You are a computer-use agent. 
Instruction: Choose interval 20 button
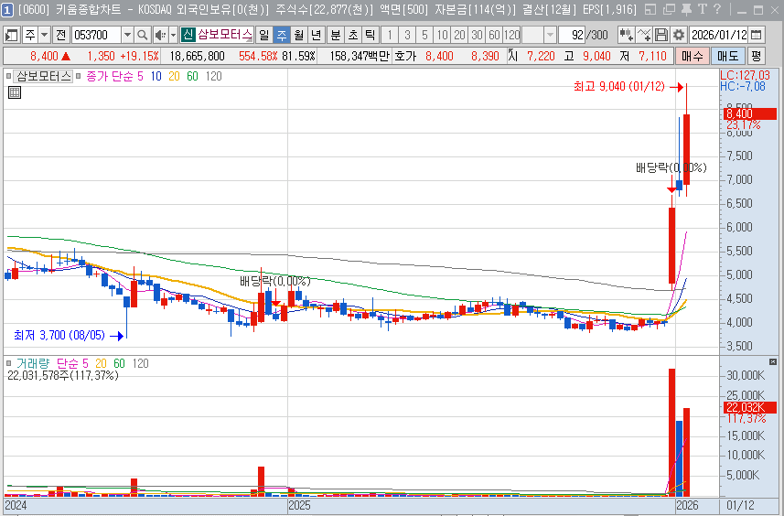point(460,35)
